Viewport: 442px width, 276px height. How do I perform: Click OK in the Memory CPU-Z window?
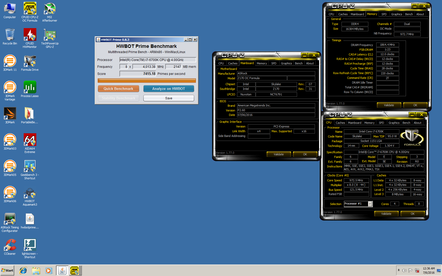(415, 105)
